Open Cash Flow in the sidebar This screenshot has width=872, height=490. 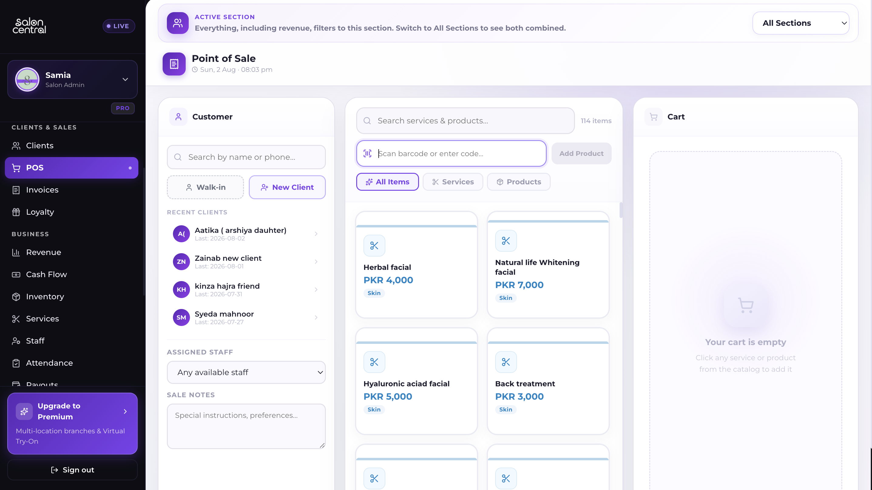click(x=71, y=274)
